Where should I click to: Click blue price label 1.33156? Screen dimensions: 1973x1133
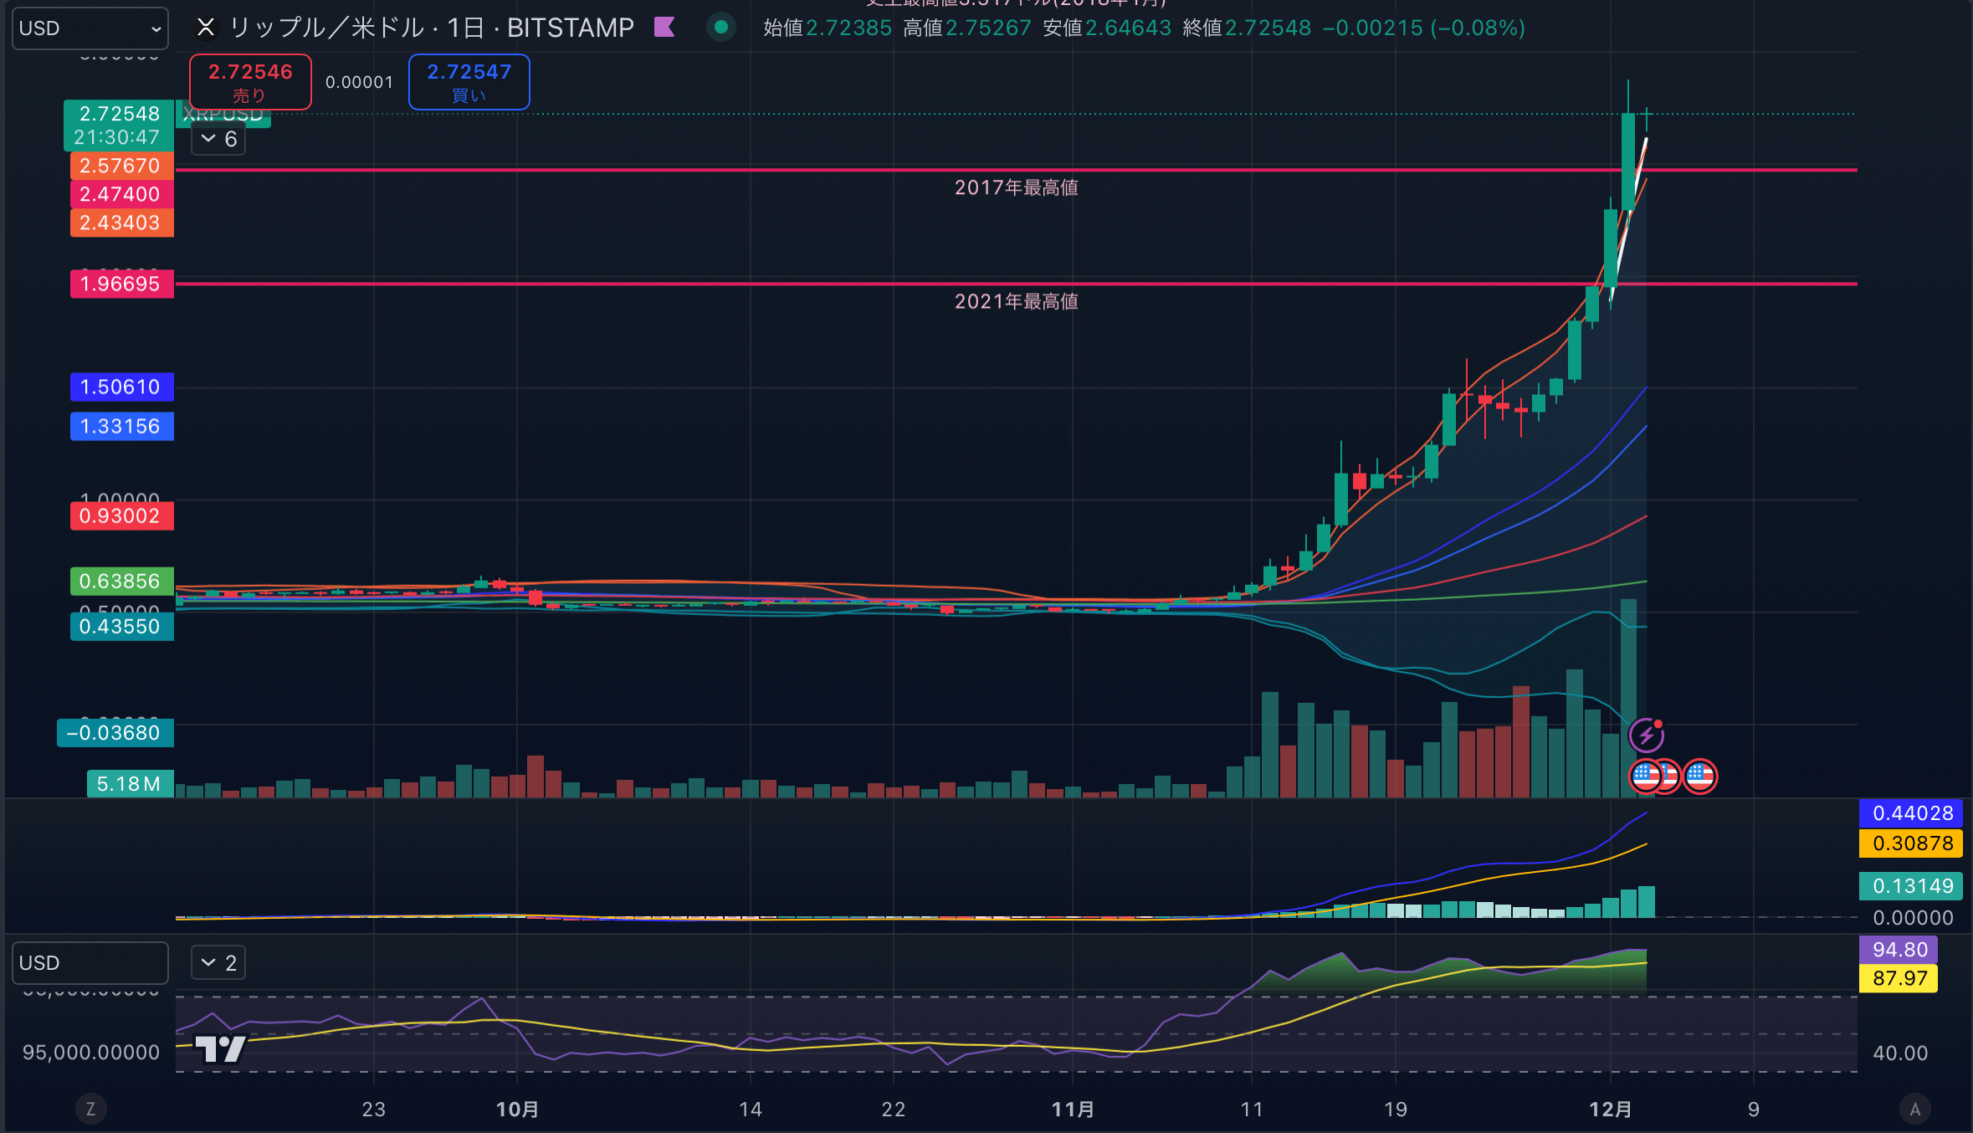[x=121, y=426]
